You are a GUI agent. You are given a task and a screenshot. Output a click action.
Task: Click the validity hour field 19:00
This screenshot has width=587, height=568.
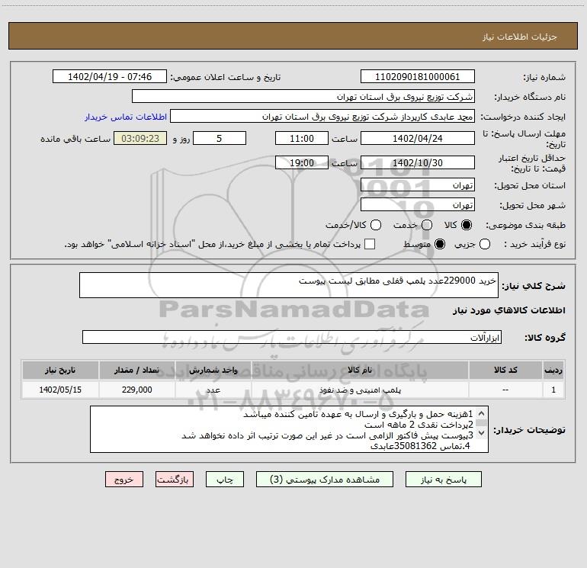302,162
